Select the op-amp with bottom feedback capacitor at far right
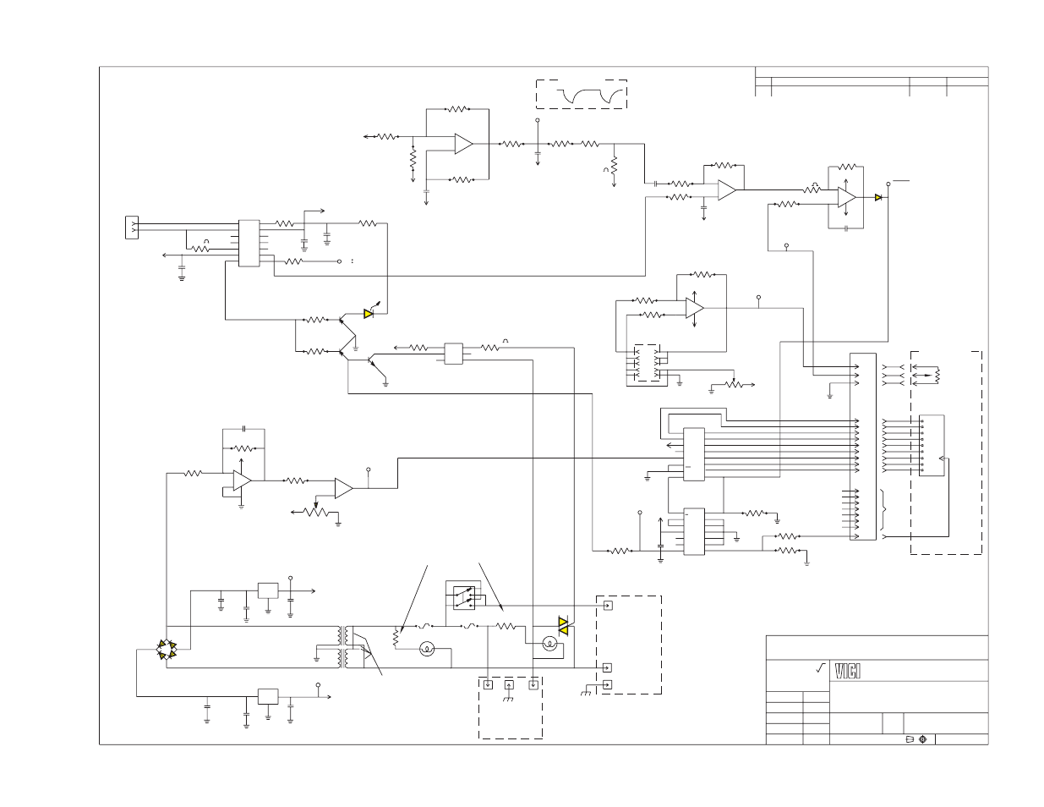The width and height of the screenshot is (1044, 807). click(x=846, y=197)
